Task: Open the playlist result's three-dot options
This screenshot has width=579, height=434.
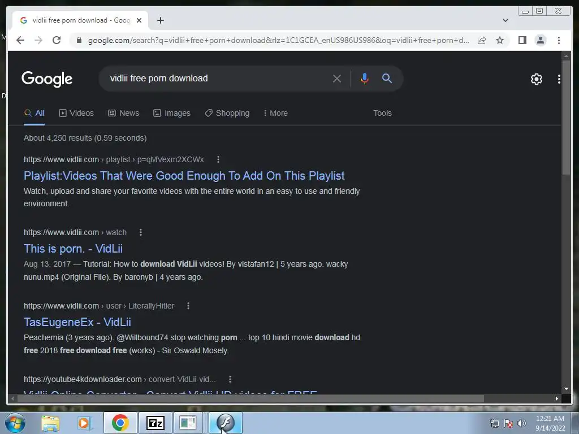Action: click(x=218, y=159)
